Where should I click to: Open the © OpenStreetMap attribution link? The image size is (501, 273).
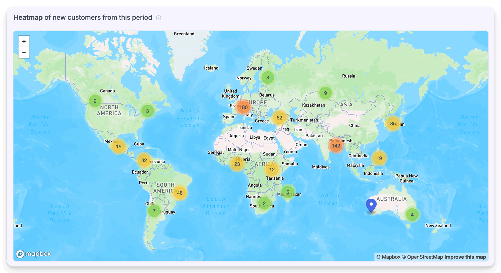point(422,257)
